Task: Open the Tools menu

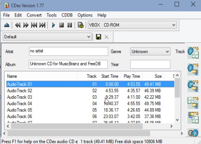Action: tap(51, 15)
